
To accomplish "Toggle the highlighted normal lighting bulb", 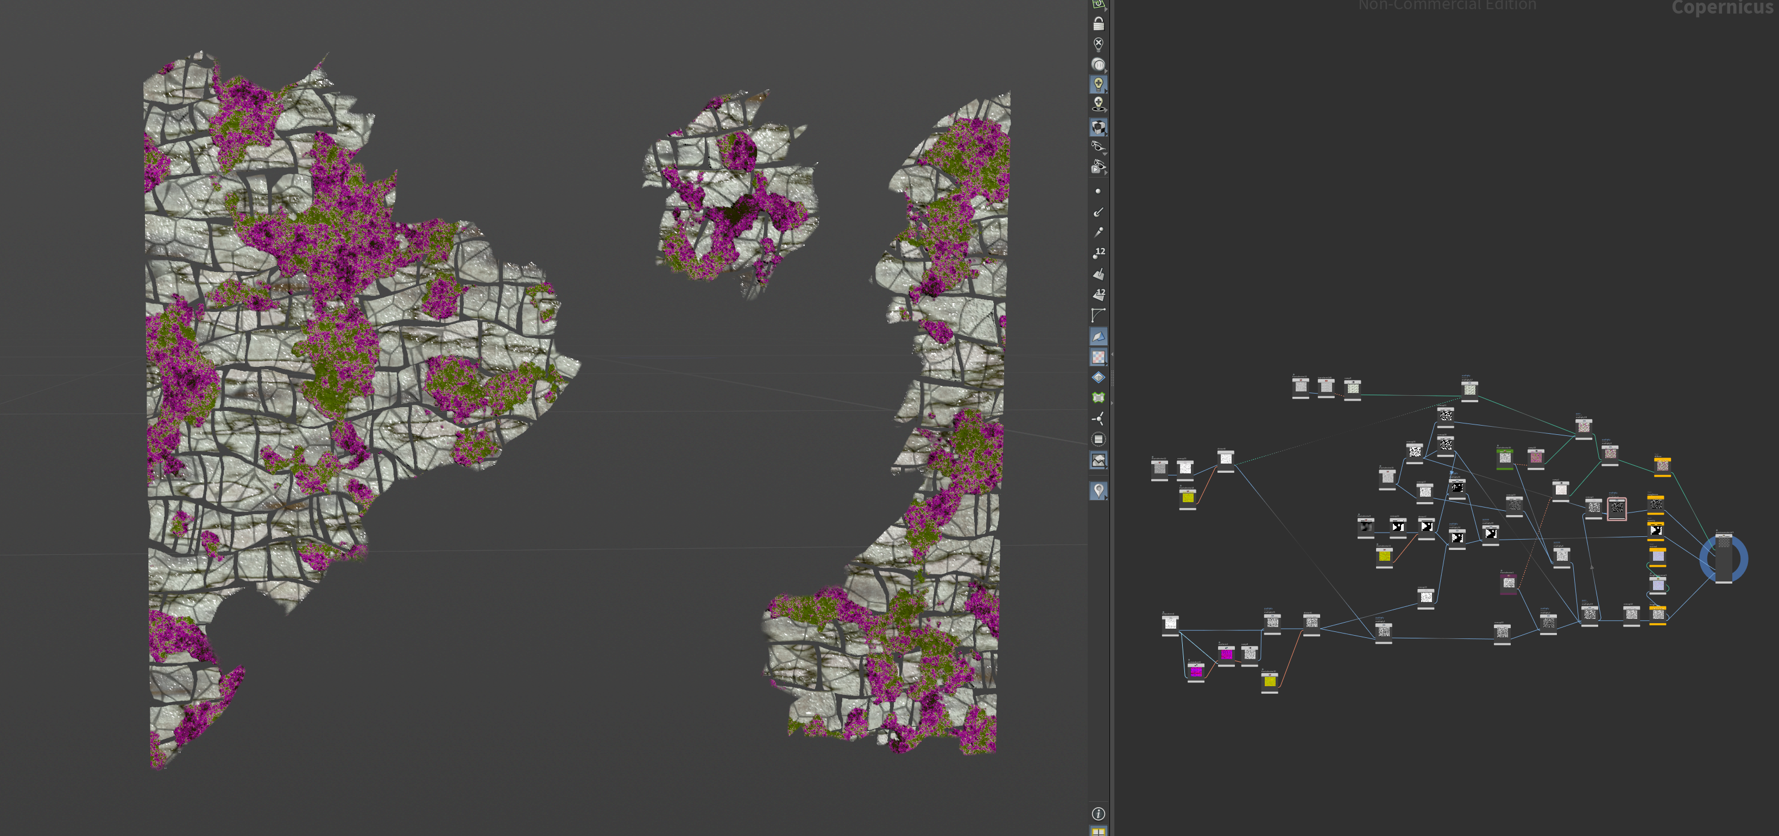I will [1098, 84].
